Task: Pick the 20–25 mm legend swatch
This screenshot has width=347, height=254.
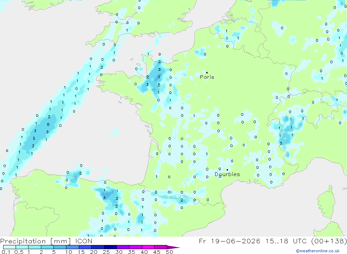Action: tap(98, 247)
